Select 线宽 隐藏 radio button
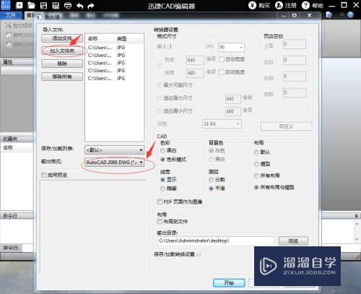The image size is (361, 294). (x=162, y=189)
